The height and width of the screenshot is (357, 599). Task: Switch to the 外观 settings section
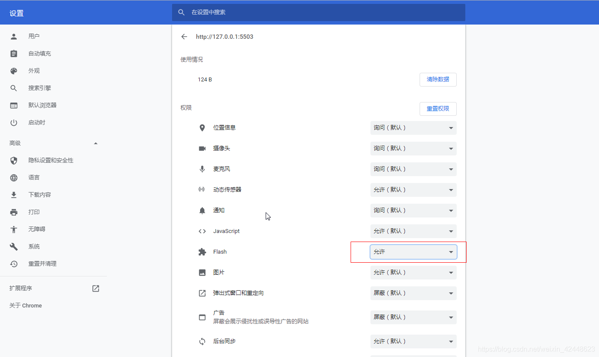click(x=34, y=71)
